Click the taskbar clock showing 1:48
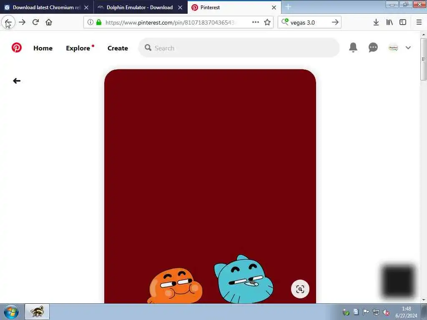427x320 pixels. (x=406, y=312)
